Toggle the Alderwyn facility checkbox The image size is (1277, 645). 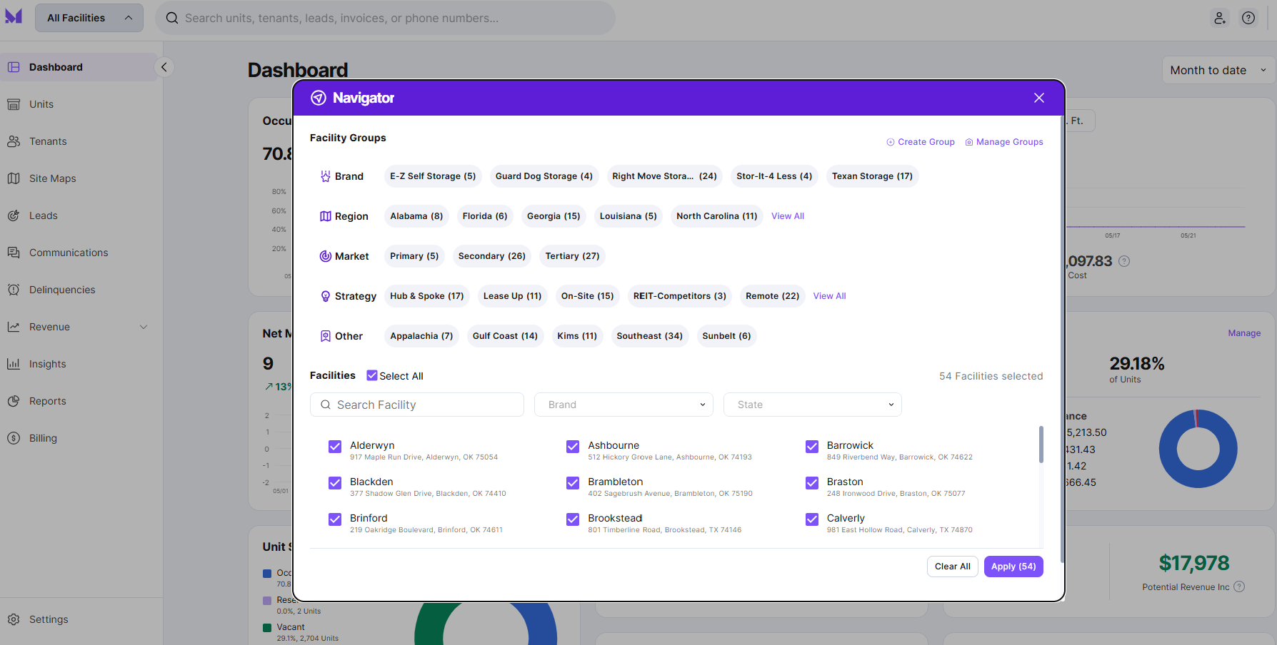pyautogui.click(x=335, y=447)
